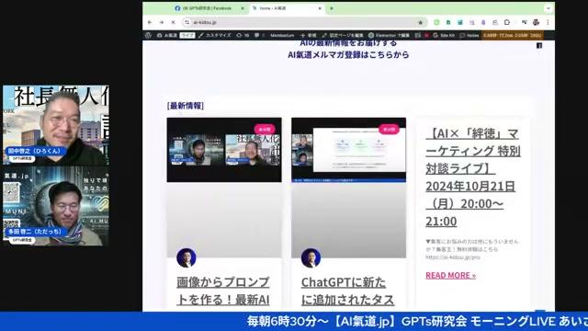Image resolution: width=588 pixels, height=331 pixels.
Task: Open the comments bubble in admin bar
Action: coord(259,35)
